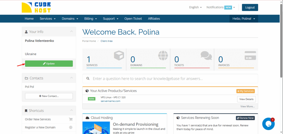Collapse the Shortcuts panel chevron
Screen dimensions: 283x134
72,111
